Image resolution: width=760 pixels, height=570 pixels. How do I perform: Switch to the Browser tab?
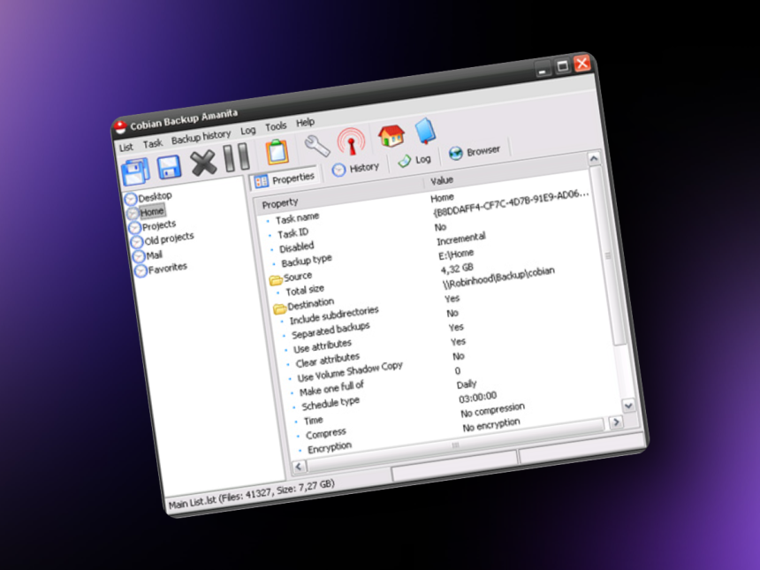coord(474,152)
